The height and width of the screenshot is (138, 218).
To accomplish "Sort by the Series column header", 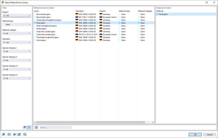I will pos(36,11).
